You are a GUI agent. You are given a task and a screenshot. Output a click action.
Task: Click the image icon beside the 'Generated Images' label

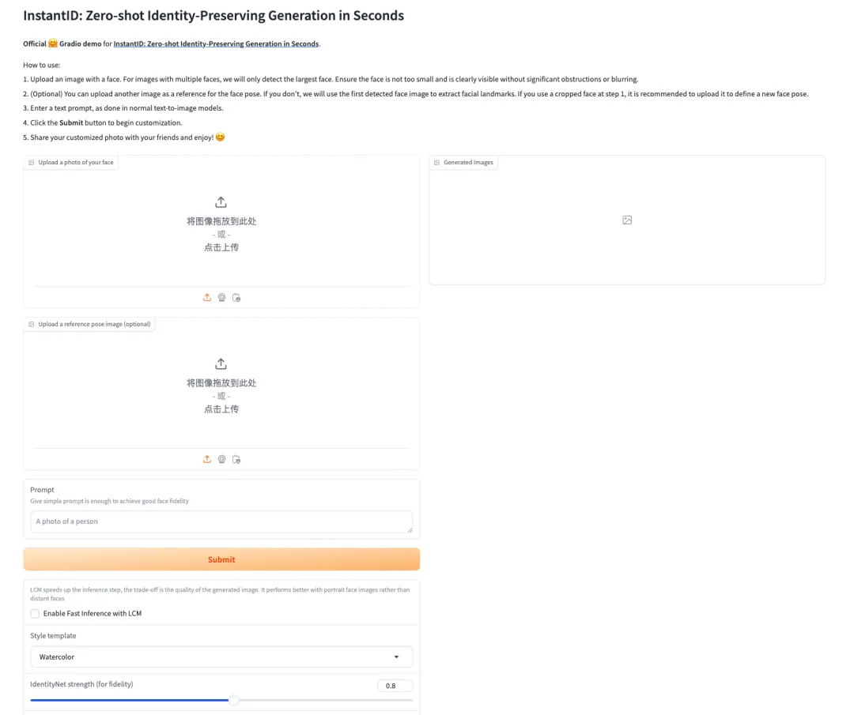pyautogui.click(x=436, y=163)
